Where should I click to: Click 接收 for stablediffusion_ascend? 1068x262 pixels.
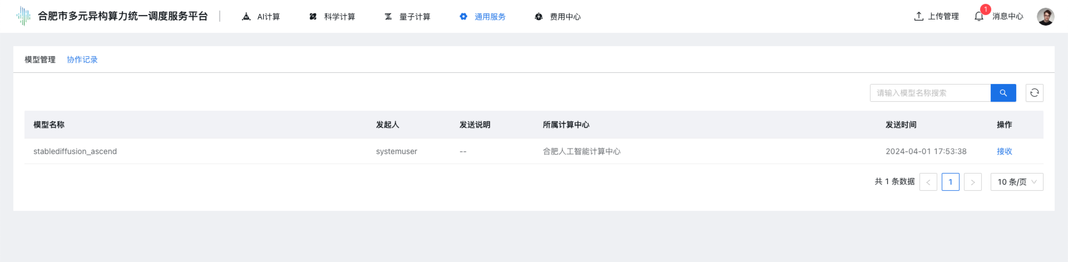click(1004, 151)
